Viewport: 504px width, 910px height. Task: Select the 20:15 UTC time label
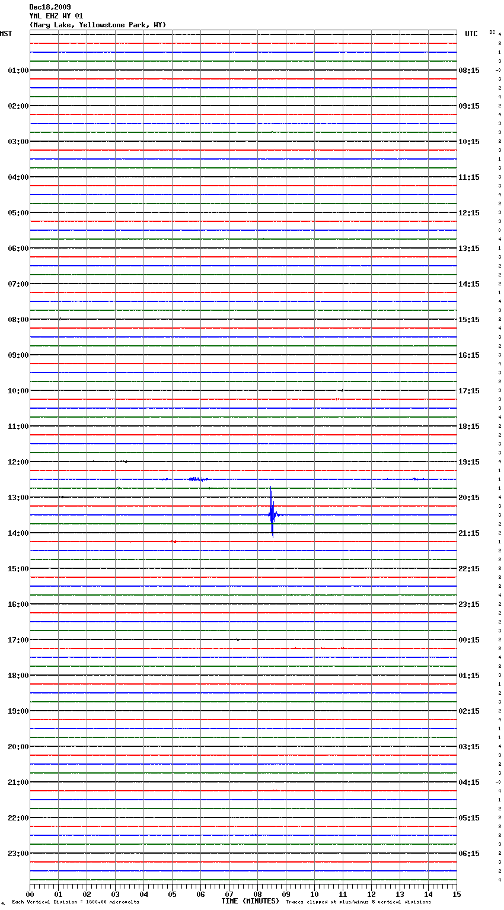tap(468, 498)
